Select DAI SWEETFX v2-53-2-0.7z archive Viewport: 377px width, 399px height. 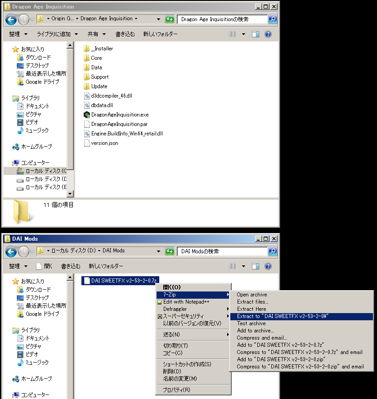[120, 280]
